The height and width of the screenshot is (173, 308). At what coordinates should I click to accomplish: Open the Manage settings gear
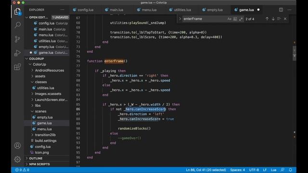17,159
